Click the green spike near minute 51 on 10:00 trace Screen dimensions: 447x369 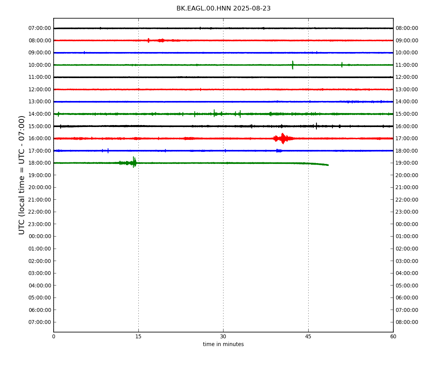click(x=342, y=65)
